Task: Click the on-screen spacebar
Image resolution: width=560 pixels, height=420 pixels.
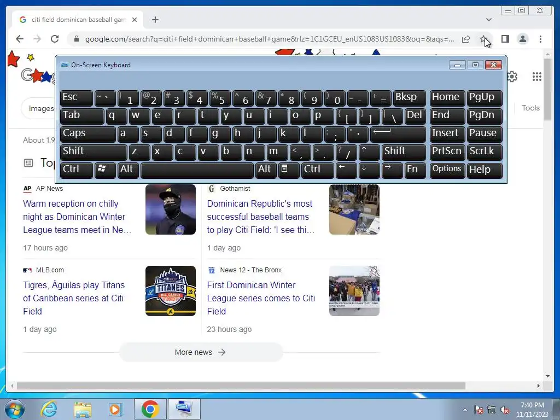Action: 197,170
